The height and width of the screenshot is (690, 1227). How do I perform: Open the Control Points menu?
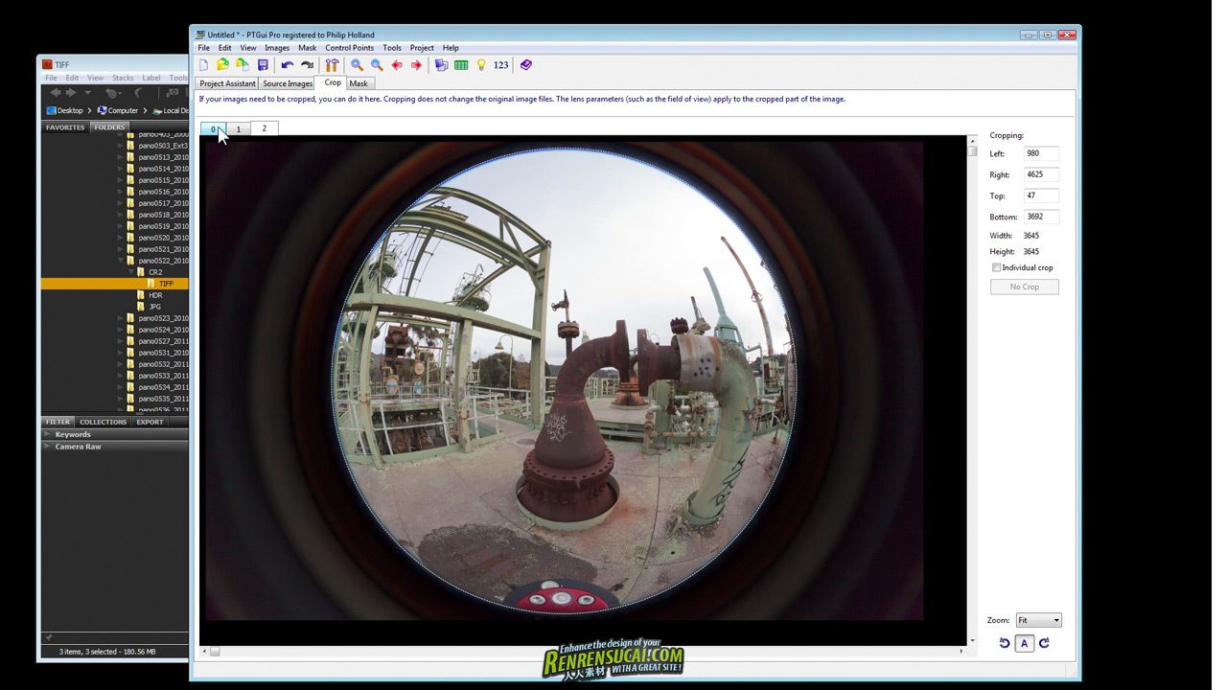point(349,48)
